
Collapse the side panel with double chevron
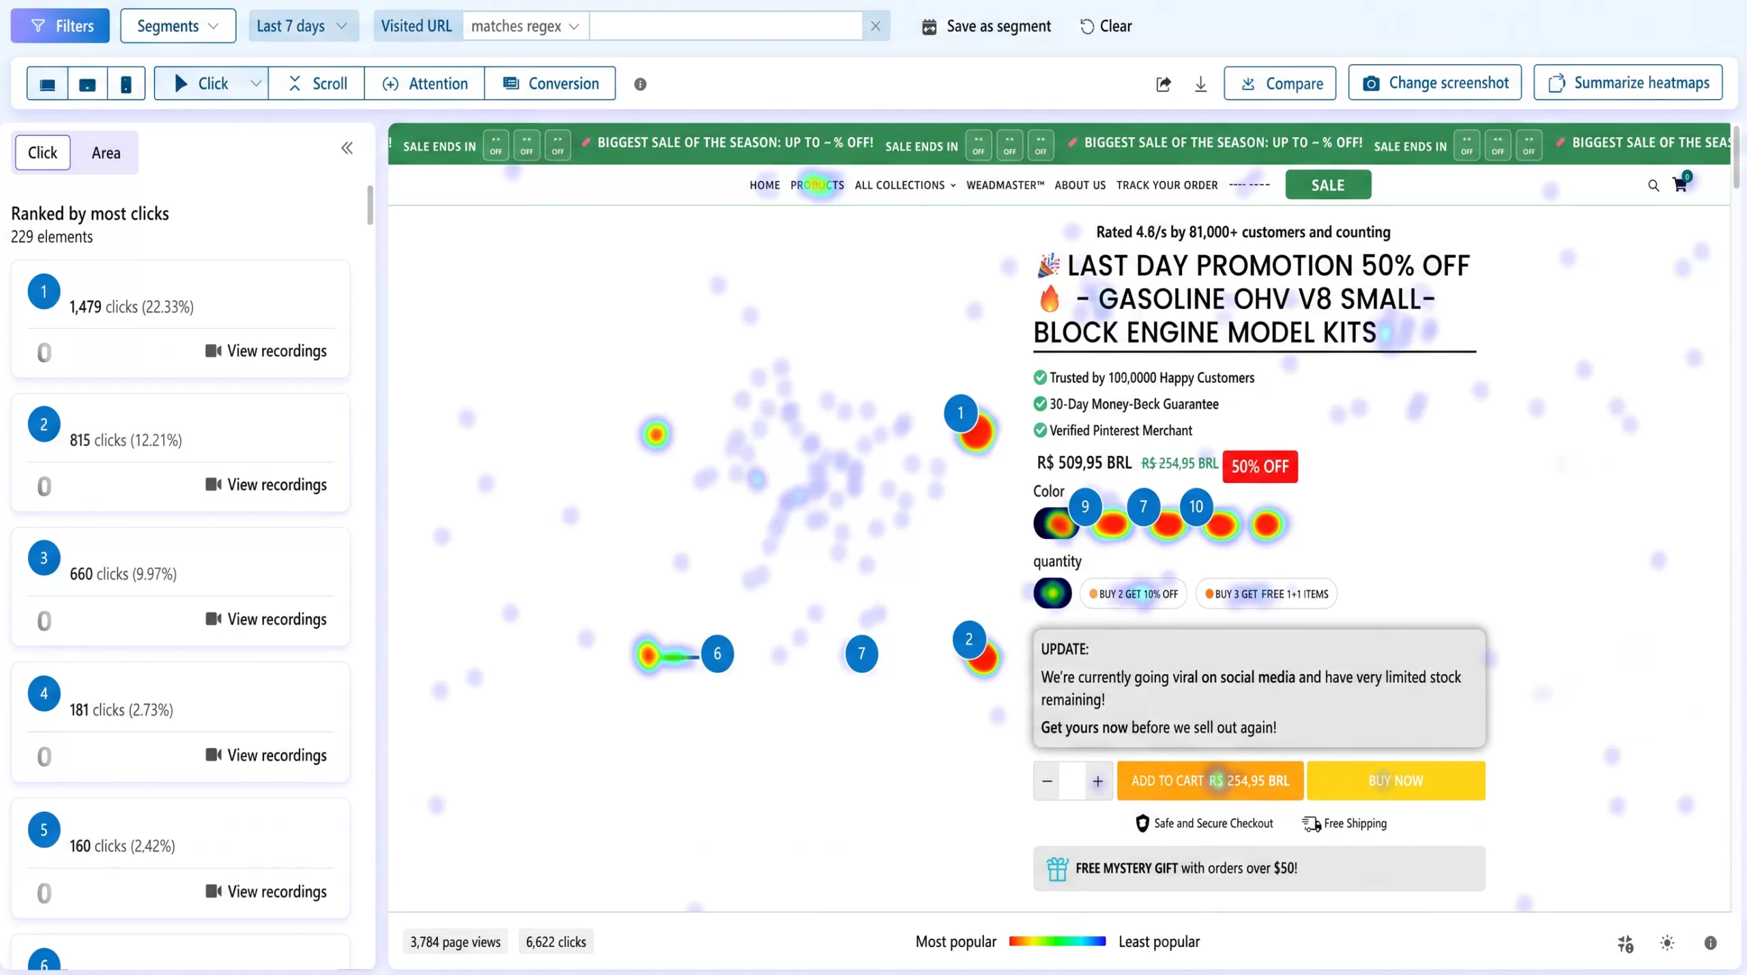[x=347, y=148]
